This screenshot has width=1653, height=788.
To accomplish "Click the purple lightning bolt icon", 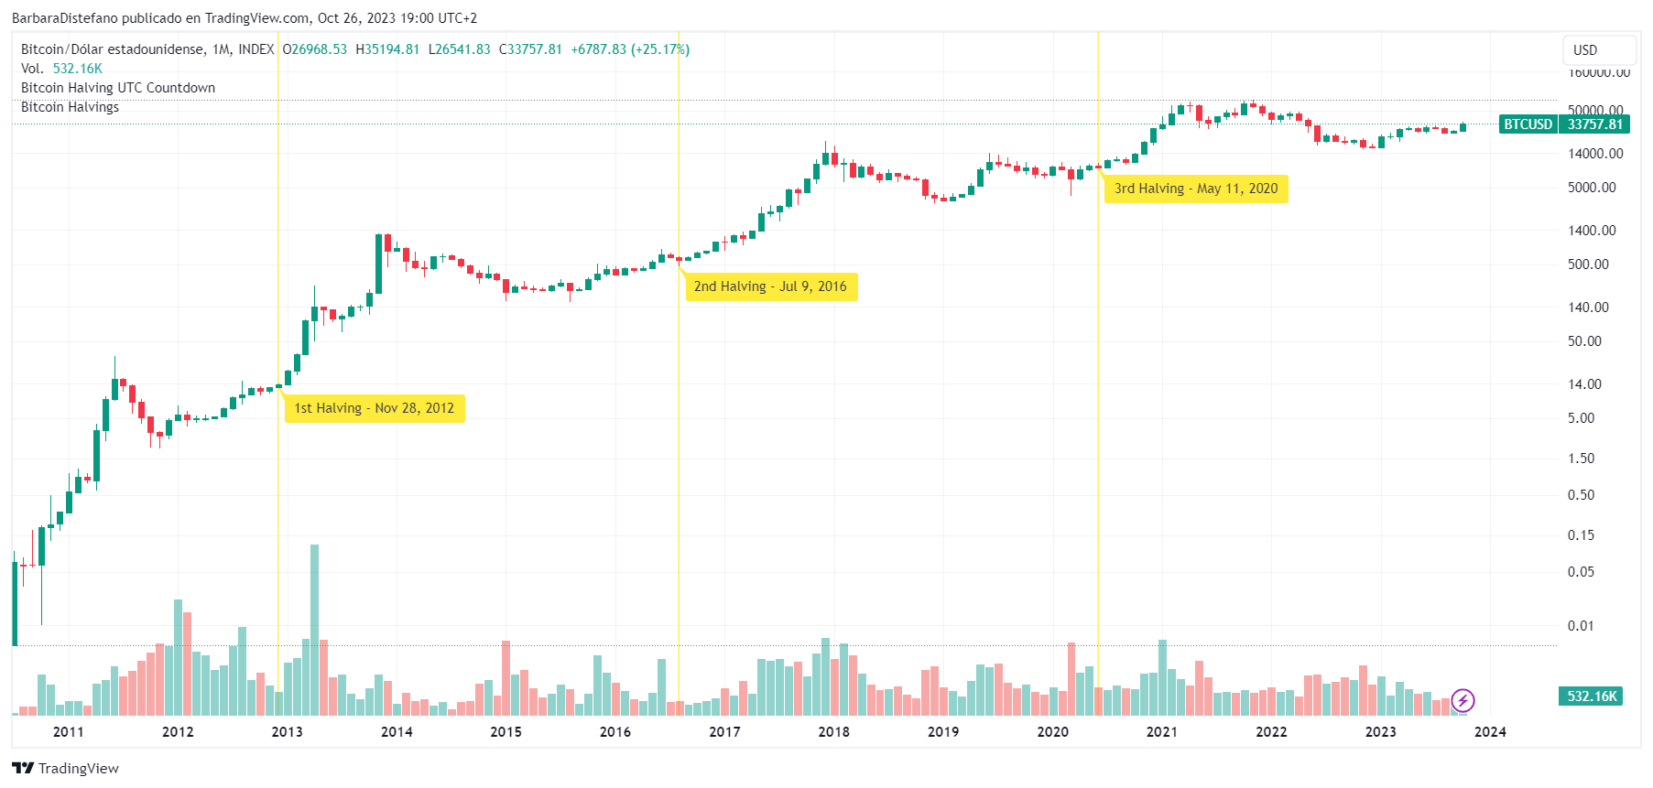I will pos(1463,701).
